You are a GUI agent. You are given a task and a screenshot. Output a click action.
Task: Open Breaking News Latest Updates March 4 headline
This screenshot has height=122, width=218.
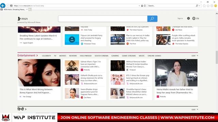(x=38, y=37)
